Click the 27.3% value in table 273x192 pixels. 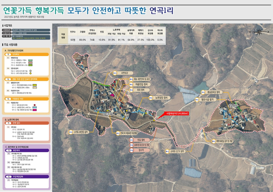click(141, 40)
